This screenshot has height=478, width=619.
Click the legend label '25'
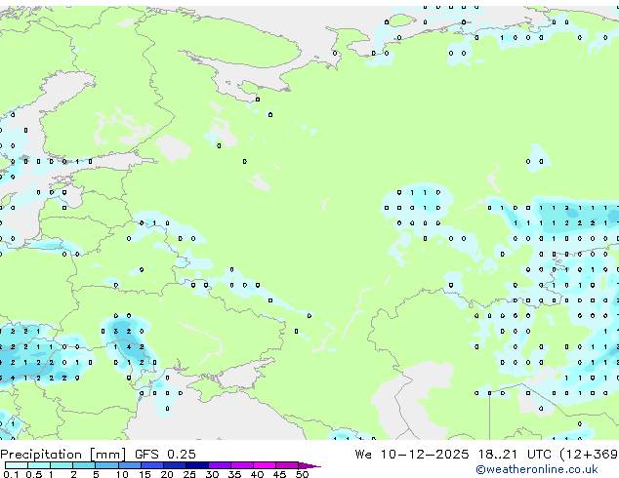point(189,474)
